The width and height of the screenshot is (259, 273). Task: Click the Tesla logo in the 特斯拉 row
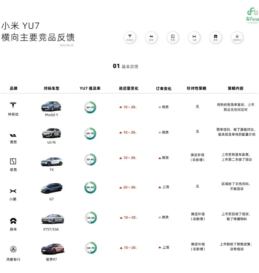pyautogui.click(x=13, y=105)
